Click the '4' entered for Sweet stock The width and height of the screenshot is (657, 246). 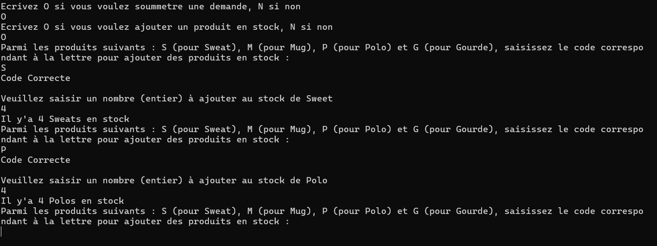pos(4,109)
